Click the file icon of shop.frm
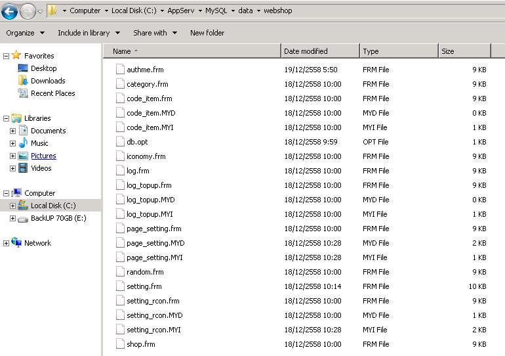Screen dimensions: 505x356 120,344
